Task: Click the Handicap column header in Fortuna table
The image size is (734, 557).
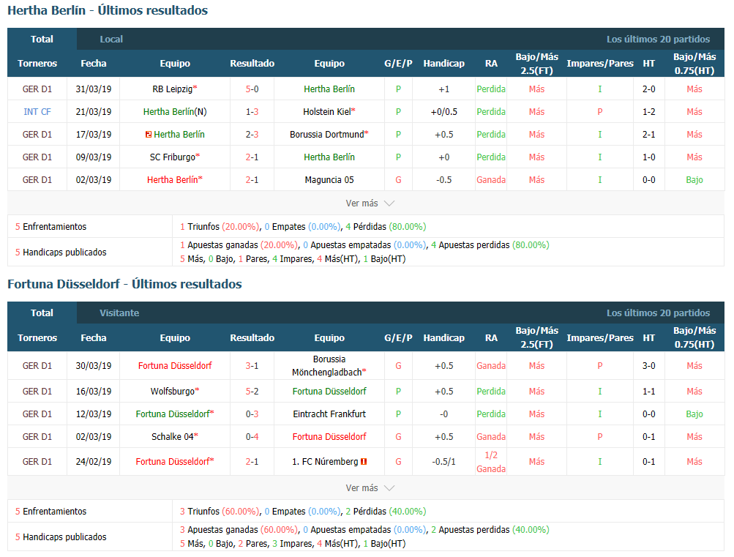Action: (443, 338)
